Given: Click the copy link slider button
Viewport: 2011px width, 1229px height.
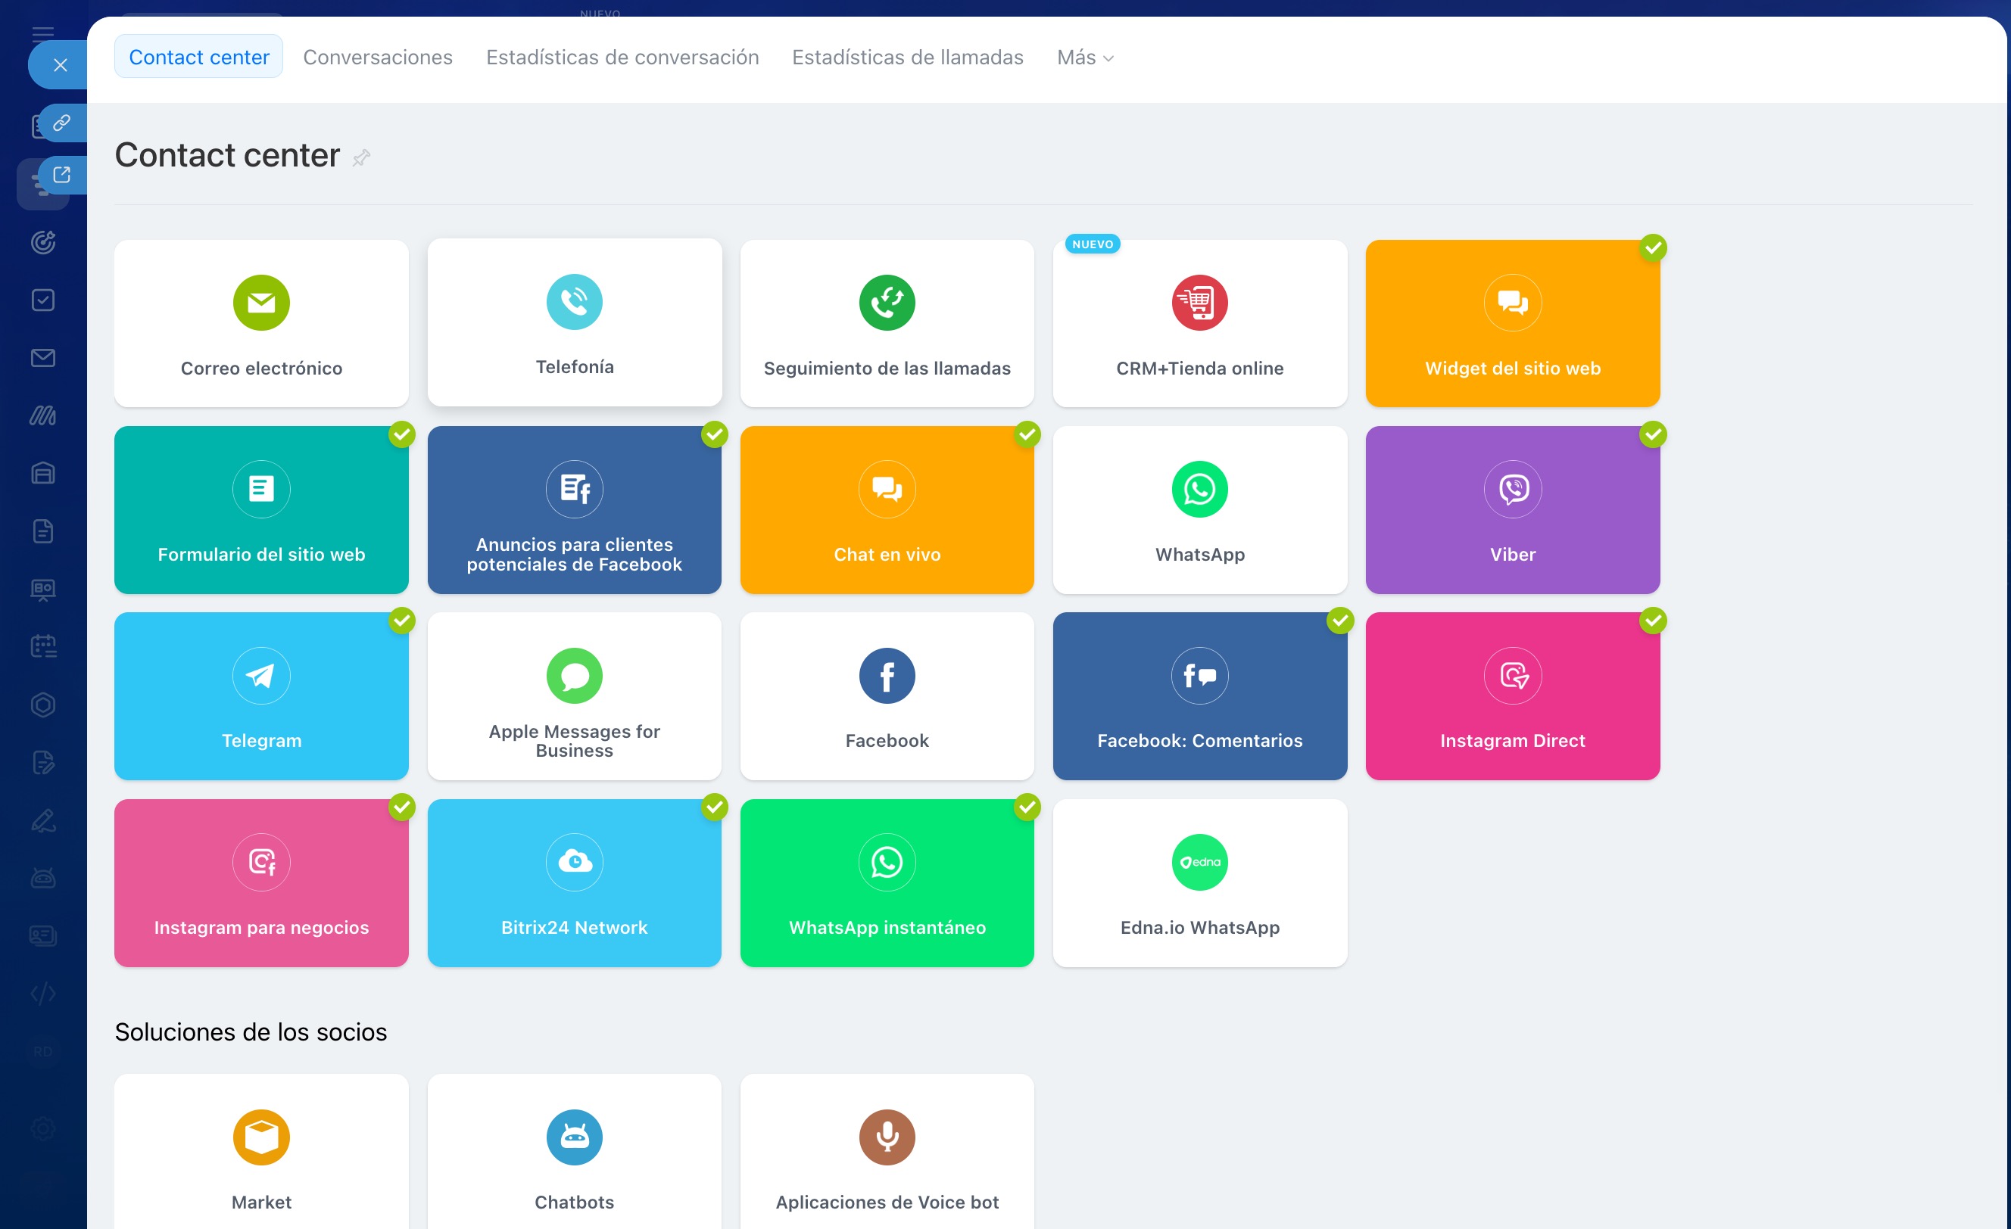Looking at the screenshot, I should tap(62, 123).
